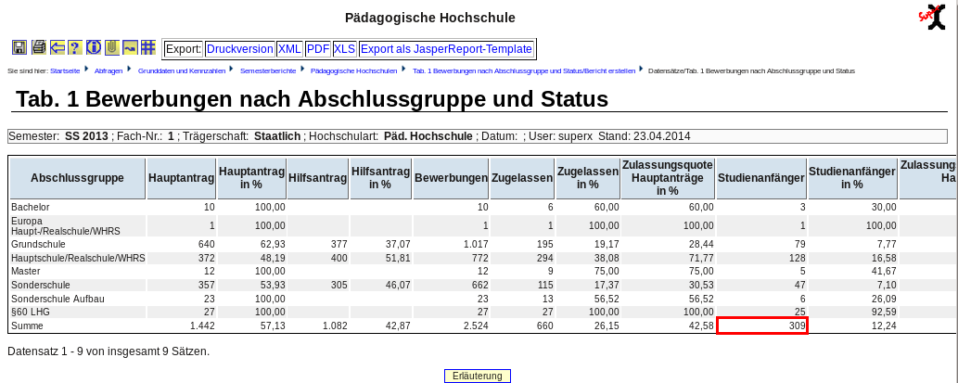Click the back arrow icon
The image size is (958, 383).
coord(57,47)
